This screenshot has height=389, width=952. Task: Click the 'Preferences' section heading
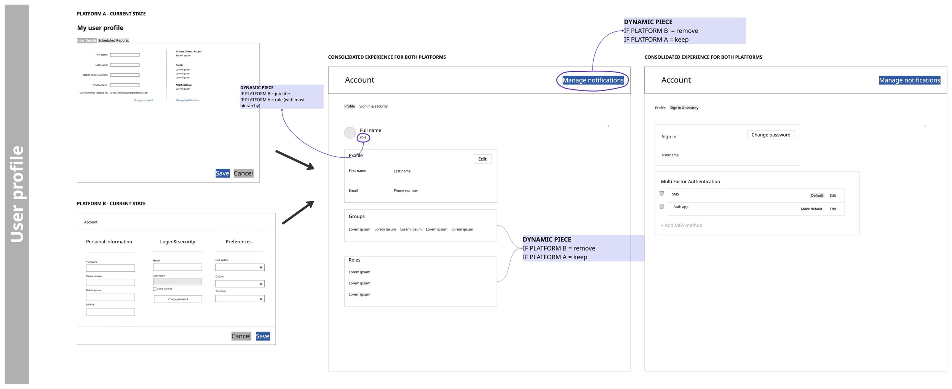pos(239,242)
